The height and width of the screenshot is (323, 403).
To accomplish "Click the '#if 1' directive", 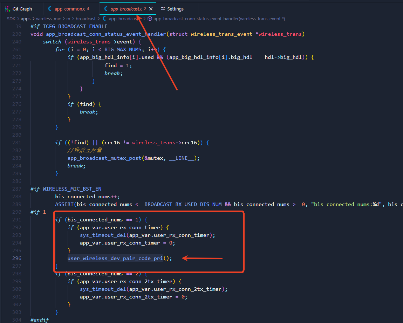I will click(38, 212).
